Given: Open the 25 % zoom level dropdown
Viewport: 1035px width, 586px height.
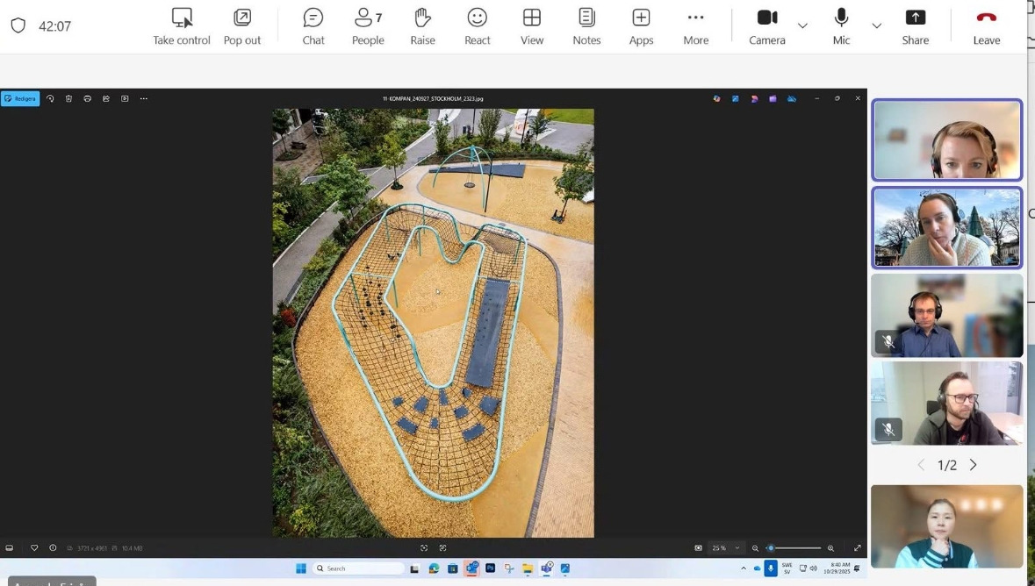Looking at the screenshot, I should [x=726, y=547].
